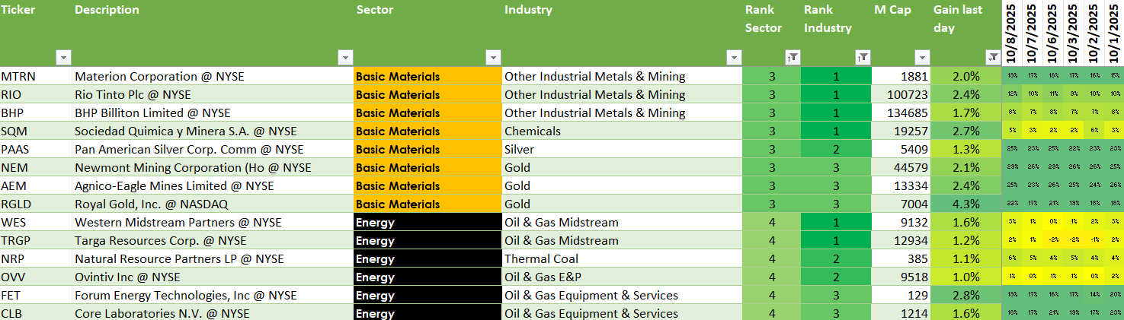The image size is (1124, 320).
Task: Open the Ticker column filter dropdown
Action: pyautogui.click(x=63, y=58)
